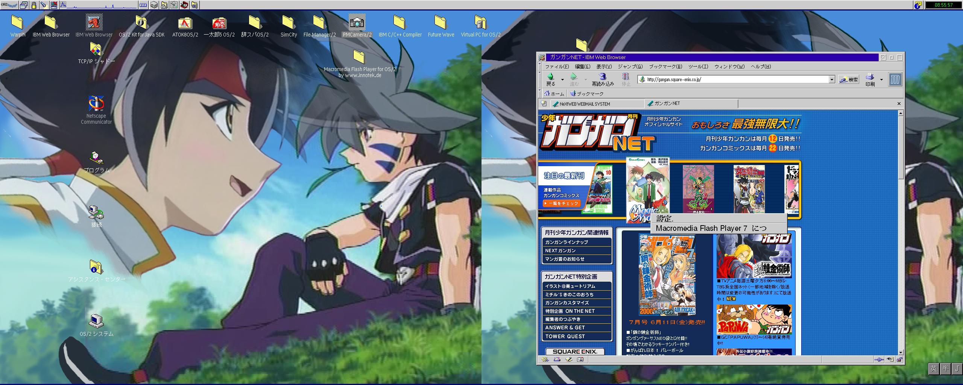The width and height of the screenshot is (963, 385).
Task: Open the PMCamera/2 desktop icon
Action: coord(357,26)
